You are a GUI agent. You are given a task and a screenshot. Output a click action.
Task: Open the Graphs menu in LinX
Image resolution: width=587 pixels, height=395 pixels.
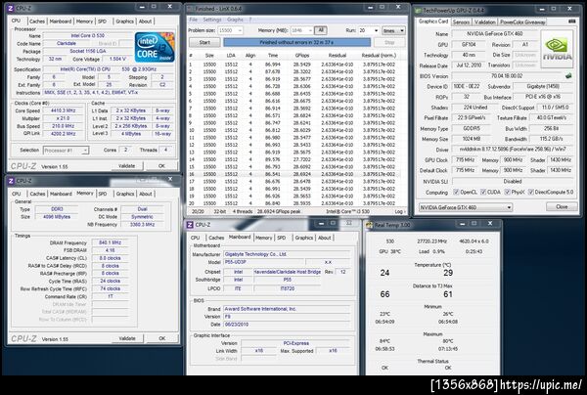point(235,20)
